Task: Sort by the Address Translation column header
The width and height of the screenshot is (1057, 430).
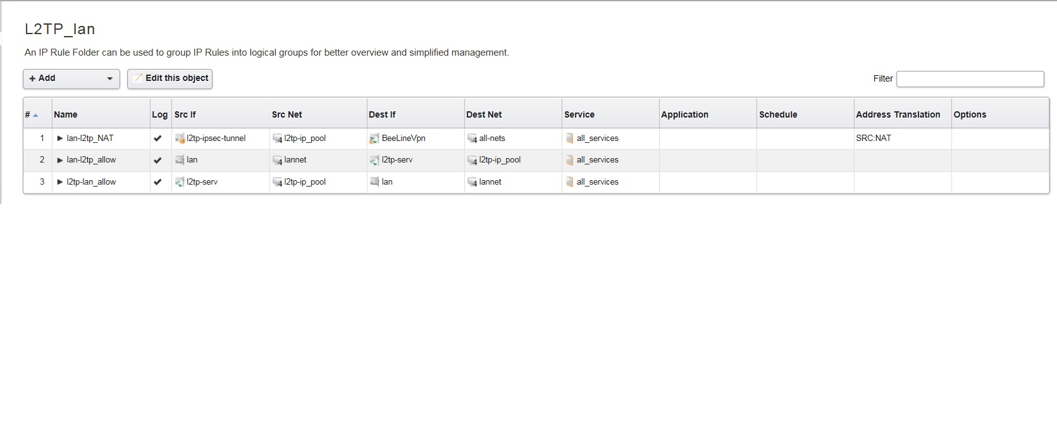Action: [898, 114]
